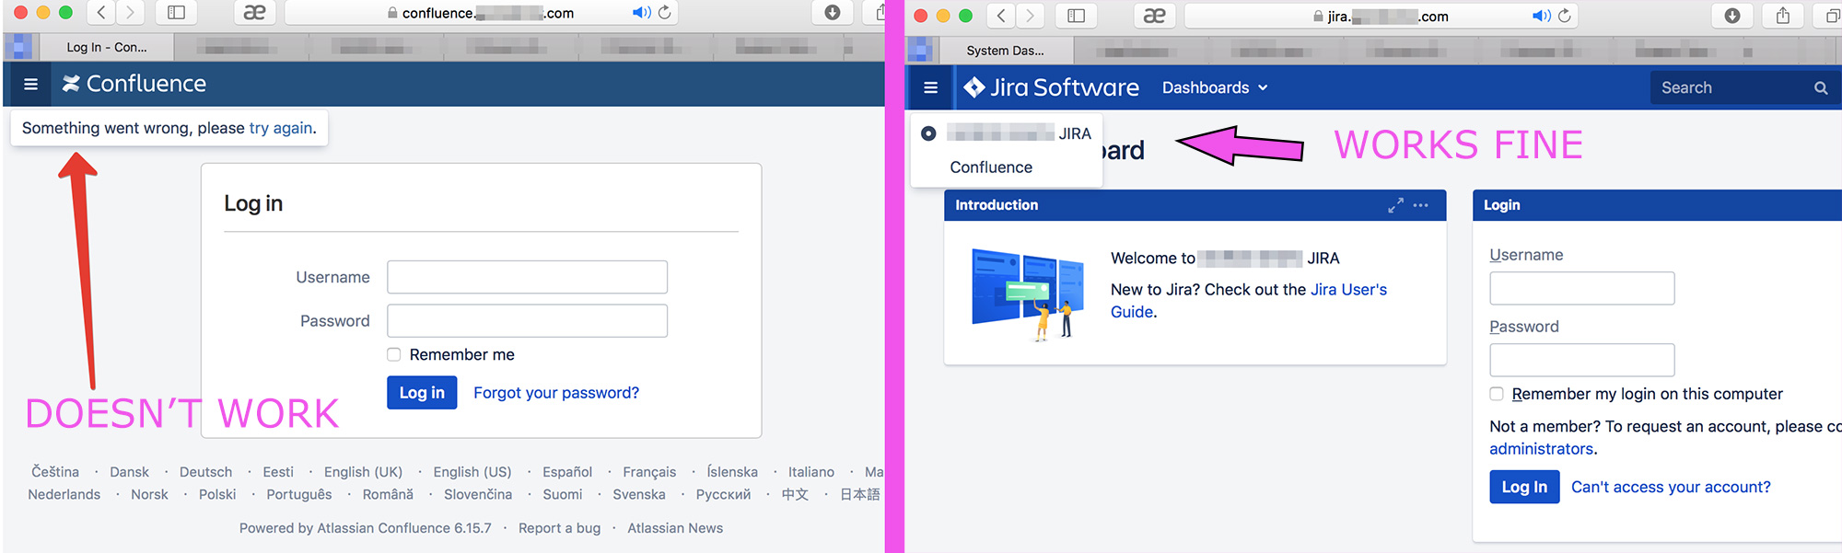Viewport: 1842px width, 553px height.
Task: Choose Confluence in the app switcher menu
Action: (991, 167)
